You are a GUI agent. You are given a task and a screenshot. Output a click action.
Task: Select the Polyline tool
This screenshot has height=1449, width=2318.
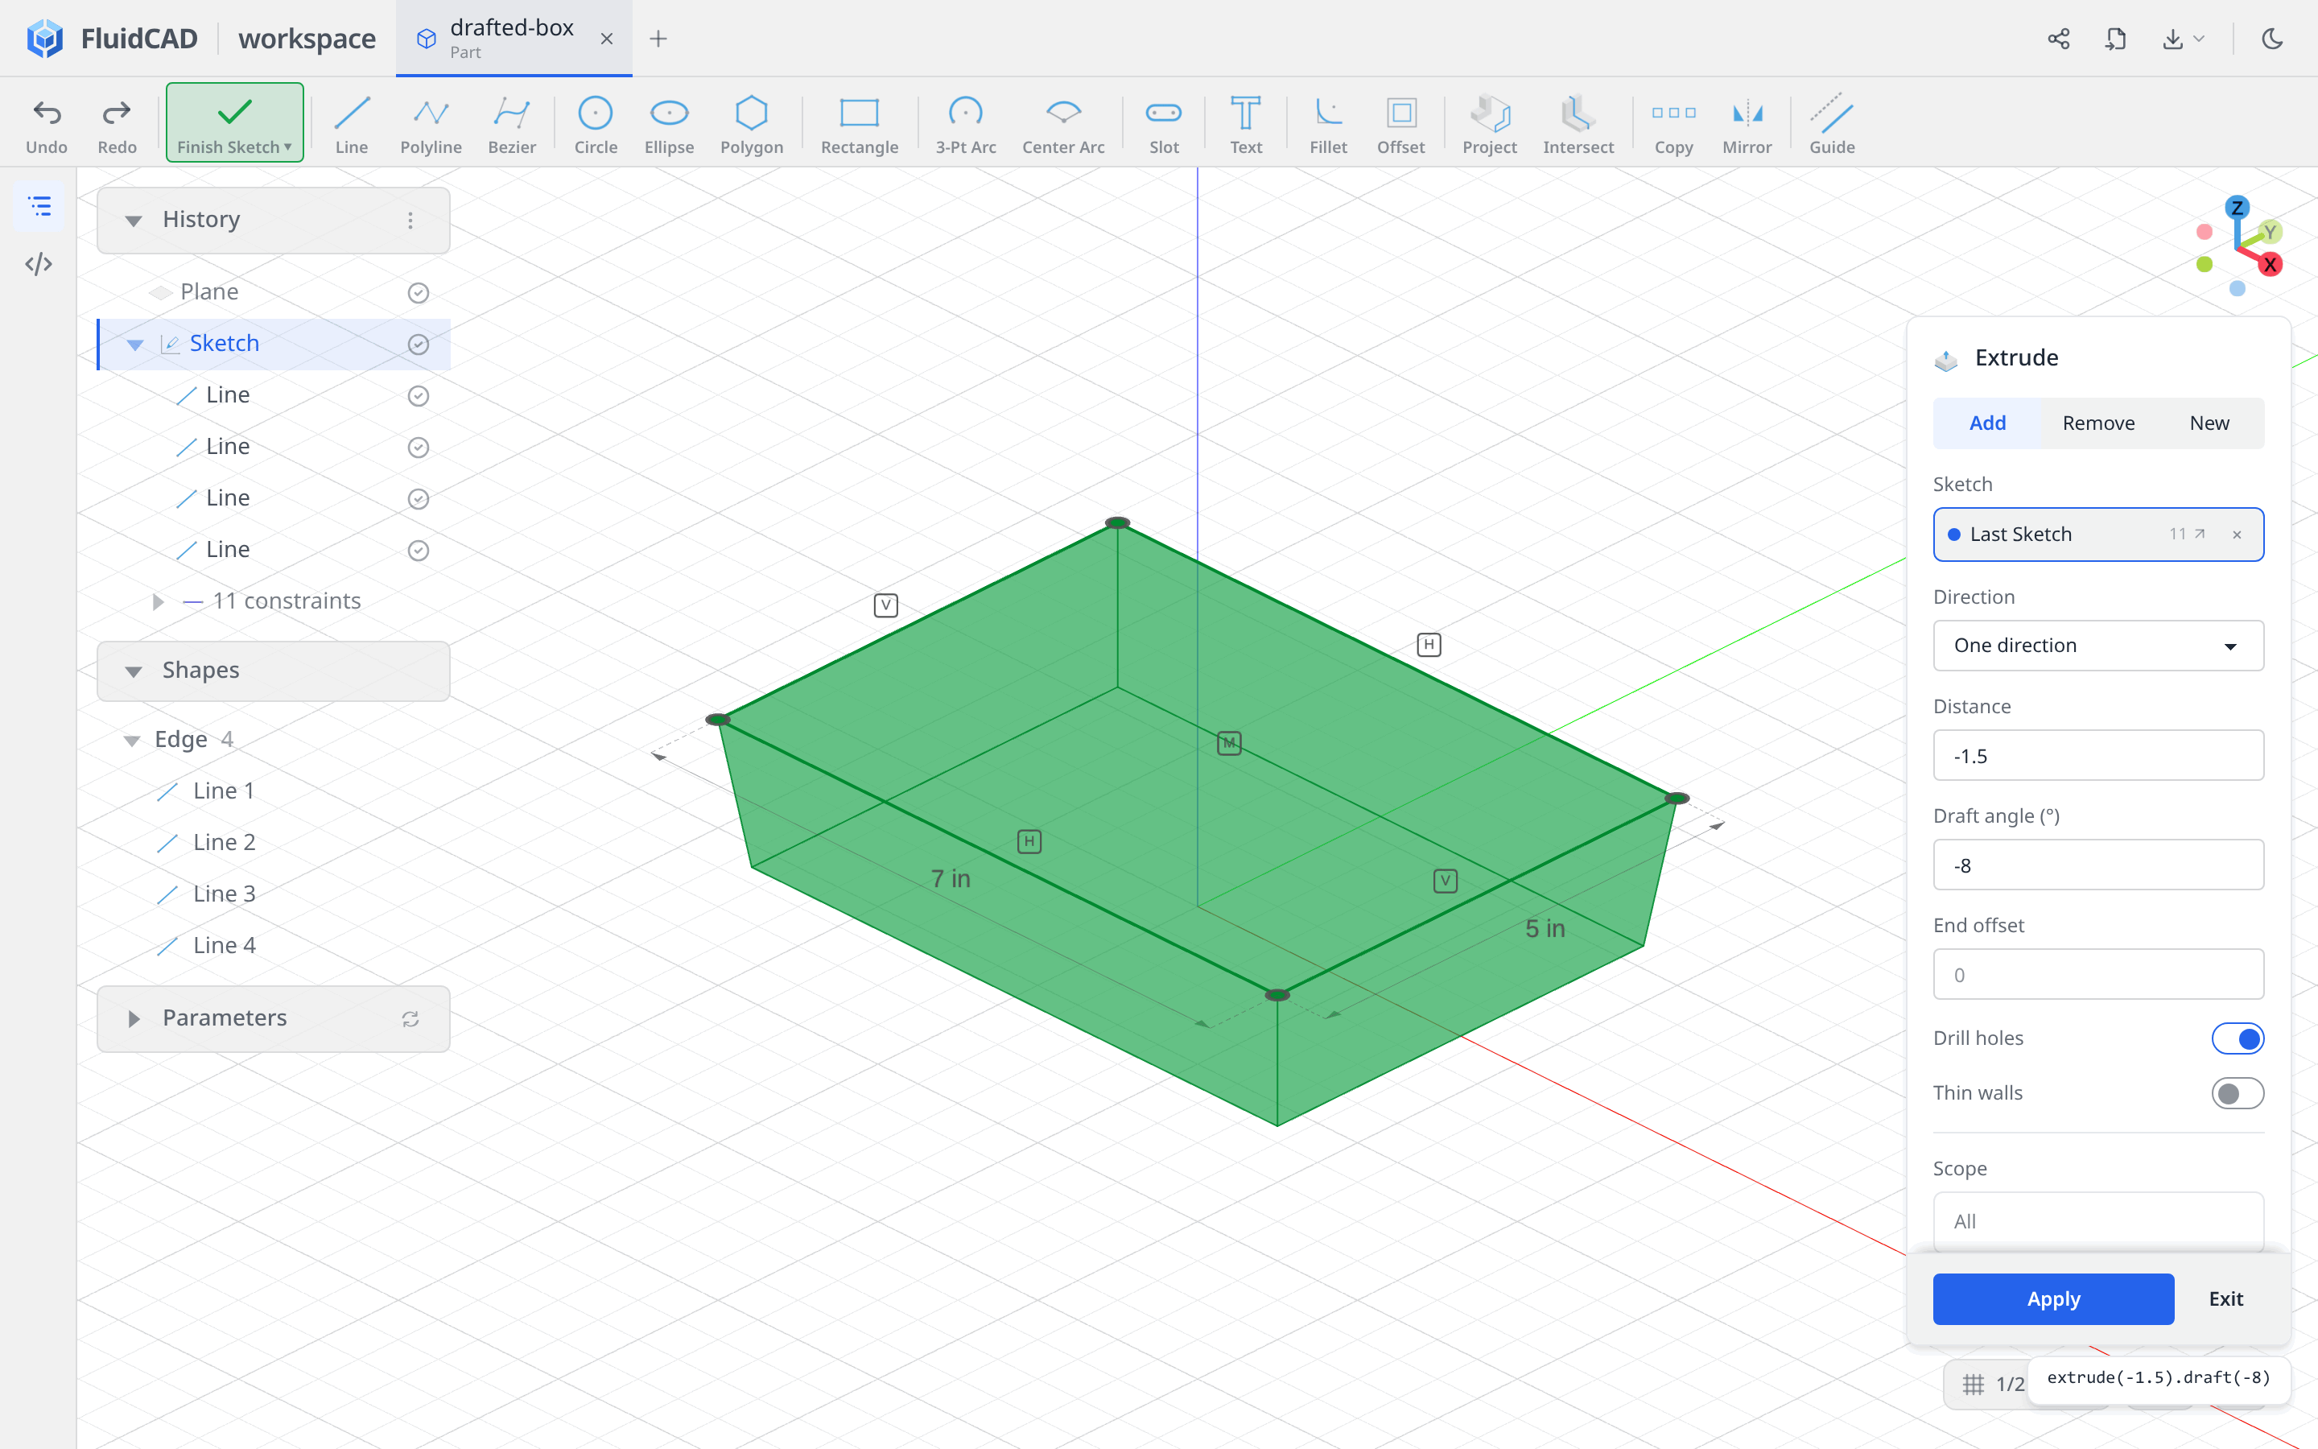point(431,125)
